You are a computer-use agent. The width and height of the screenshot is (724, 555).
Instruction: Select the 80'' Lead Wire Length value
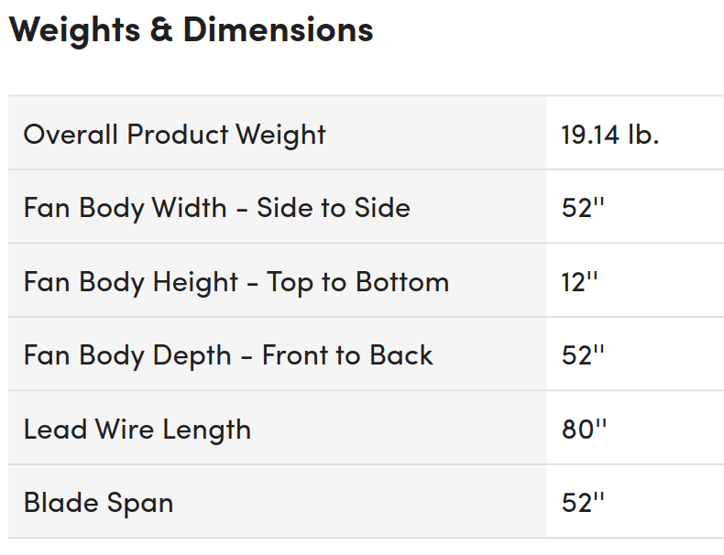585,429
